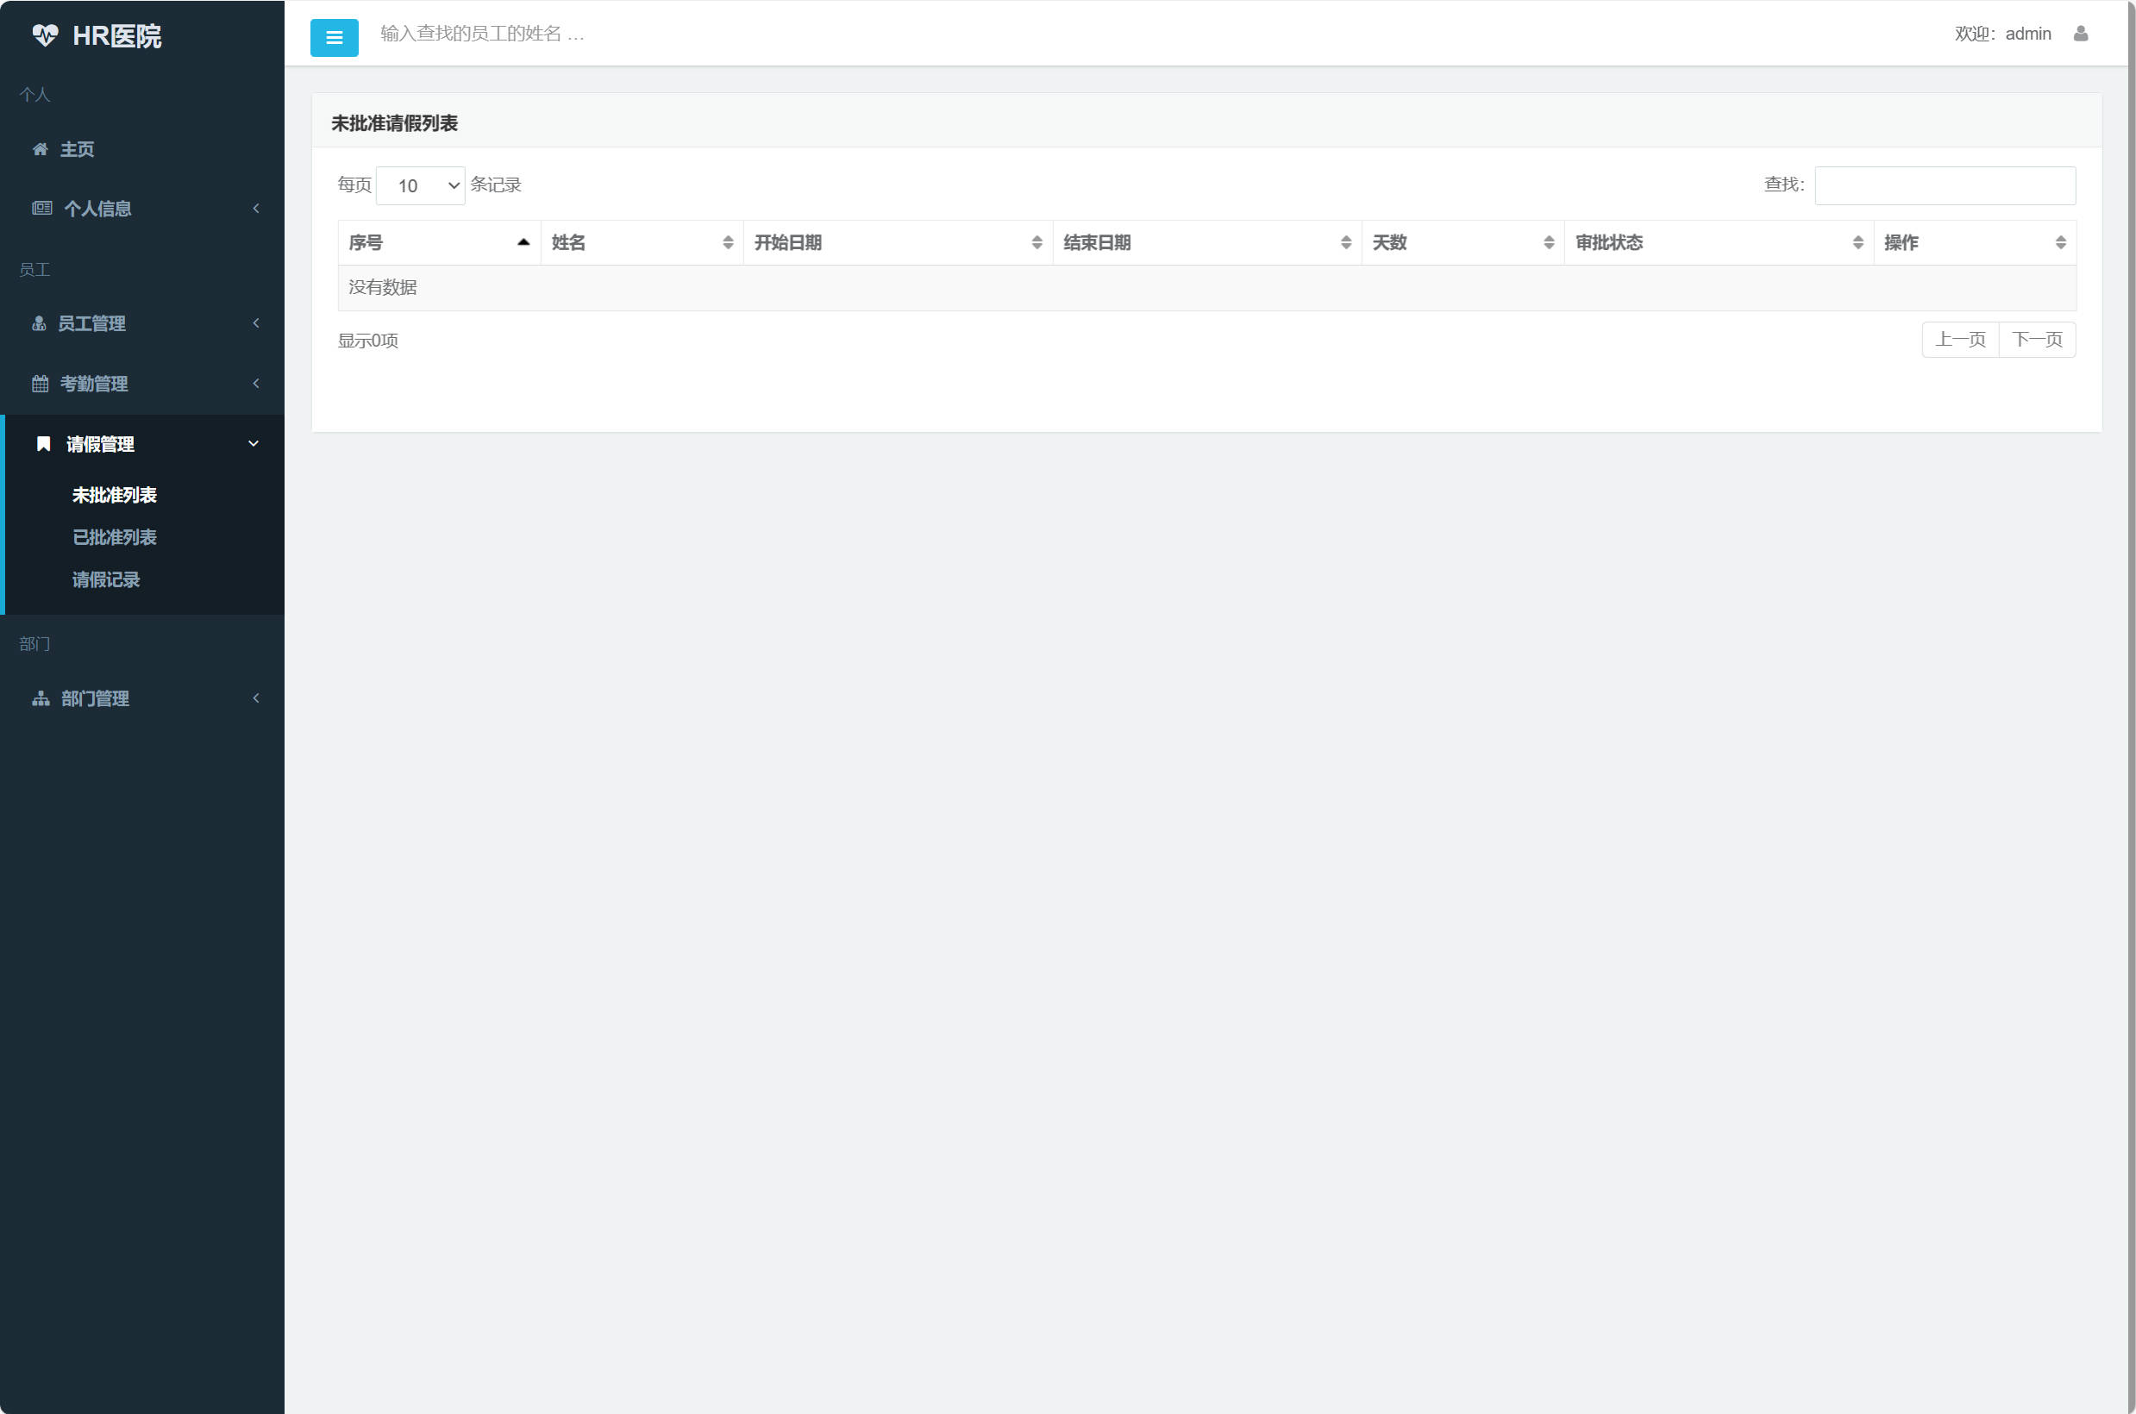Click the sitemap icon for 部门管理
The height and width of the screenshot is (1414, 2136).
point(41,698)
